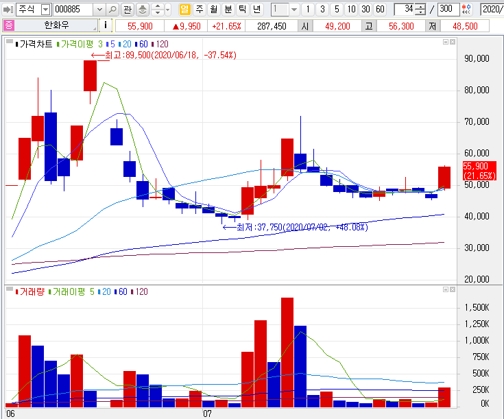Image resolution: width=504 pixels, height=419 pixels.
Task: Switch to 년 yearly period
Action: (257, 10)
